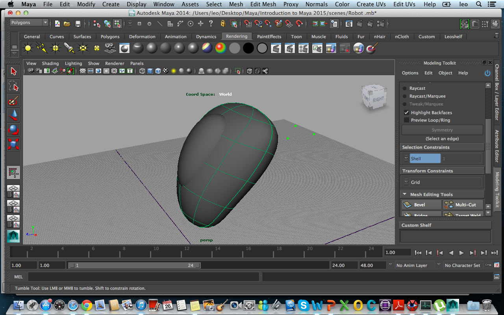Create camera from Rendering shelf

[110, 48]
